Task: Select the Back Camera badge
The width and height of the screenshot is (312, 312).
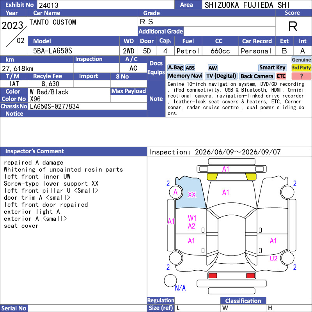Action: (x=257, y=76)
